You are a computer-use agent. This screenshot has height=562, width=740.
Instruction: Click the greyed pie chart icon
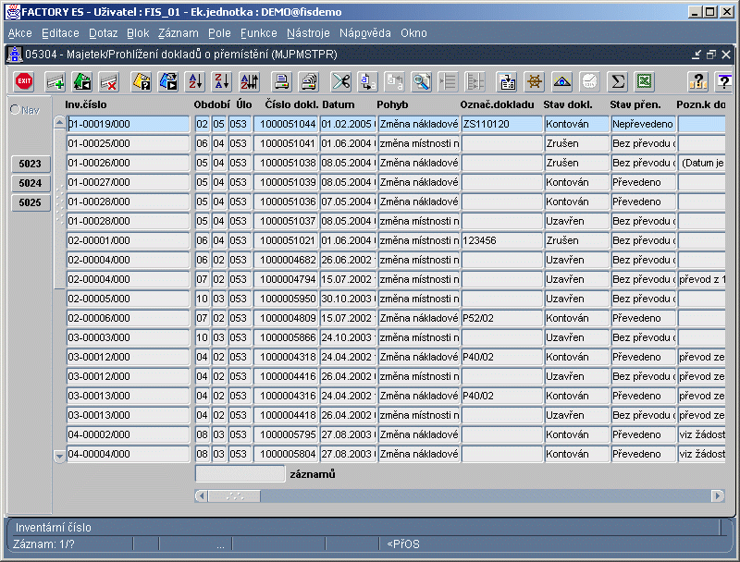589,81
